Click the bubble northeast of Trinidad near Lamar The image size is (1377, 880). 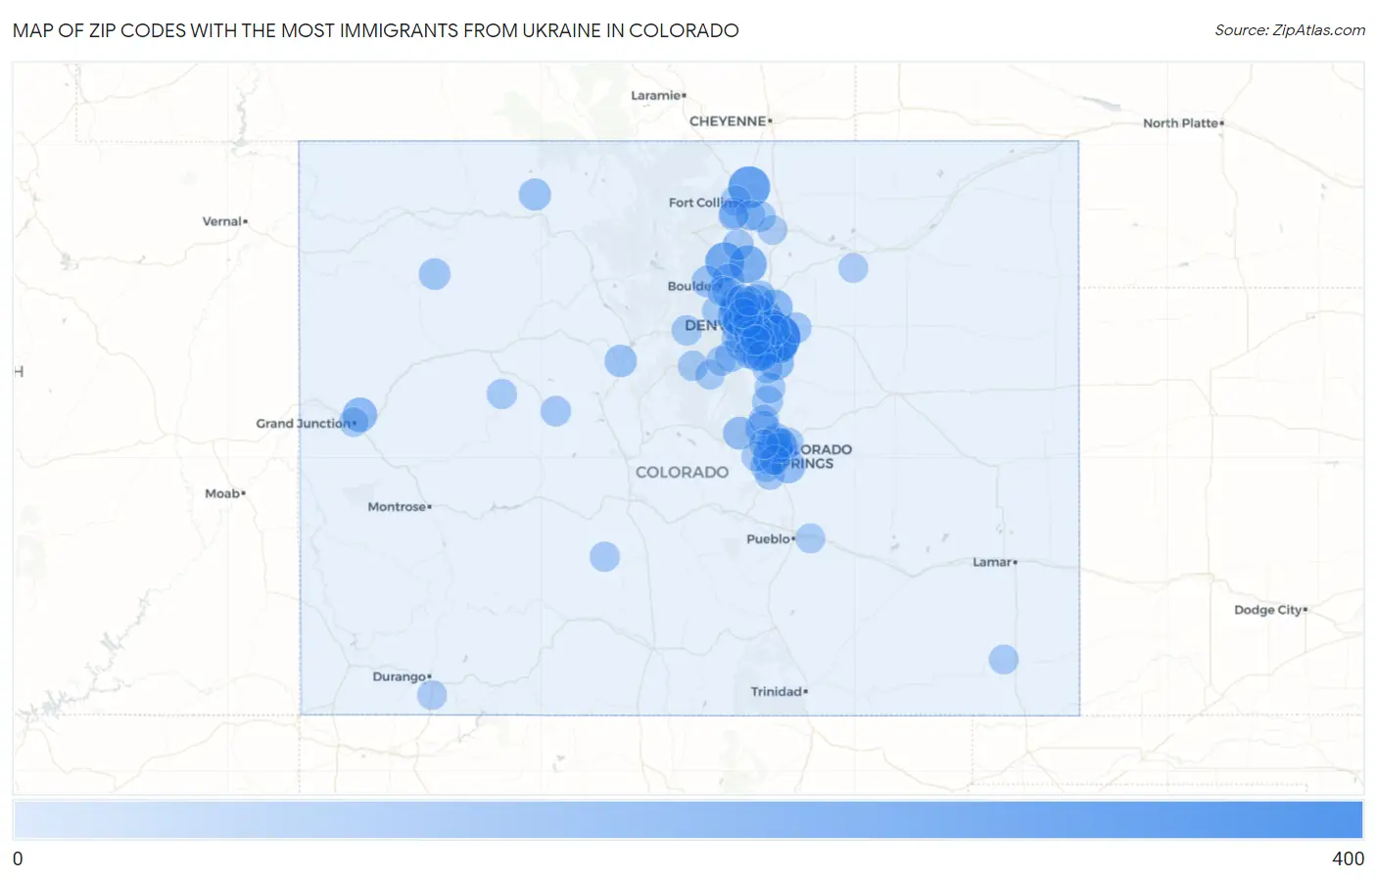[x=1003, y=659]
